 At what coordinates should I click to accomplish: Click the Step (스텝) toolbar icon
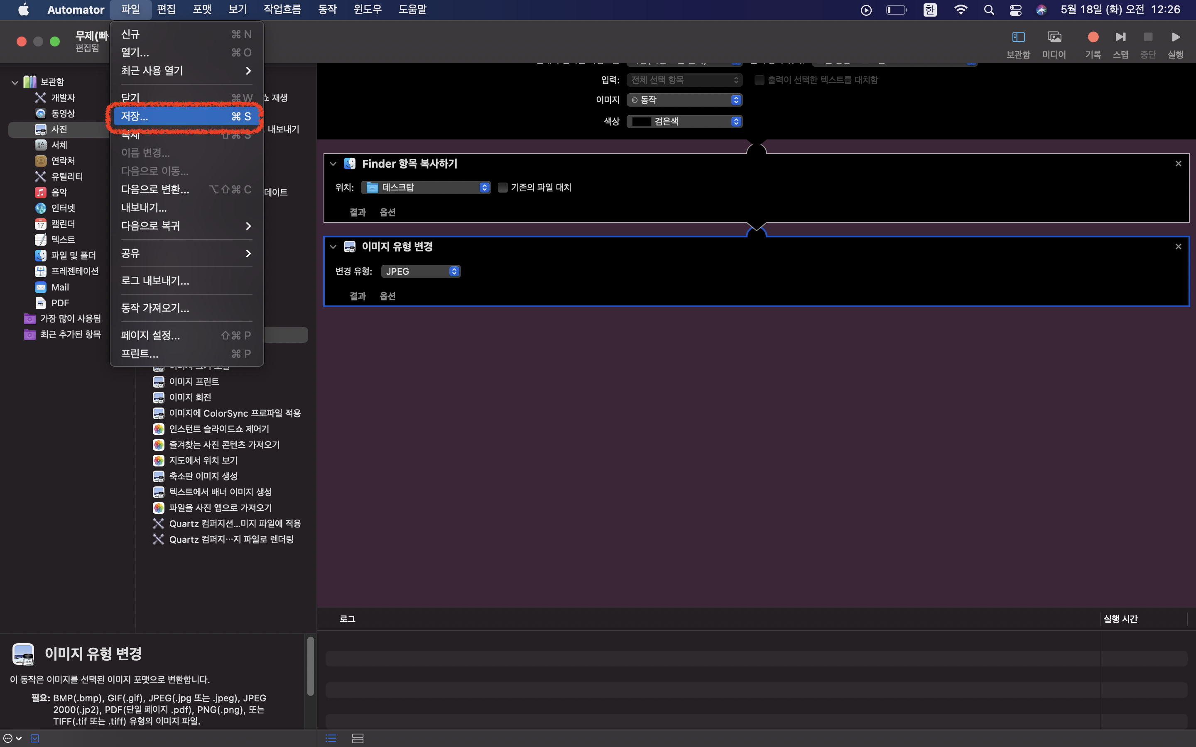1120,37
